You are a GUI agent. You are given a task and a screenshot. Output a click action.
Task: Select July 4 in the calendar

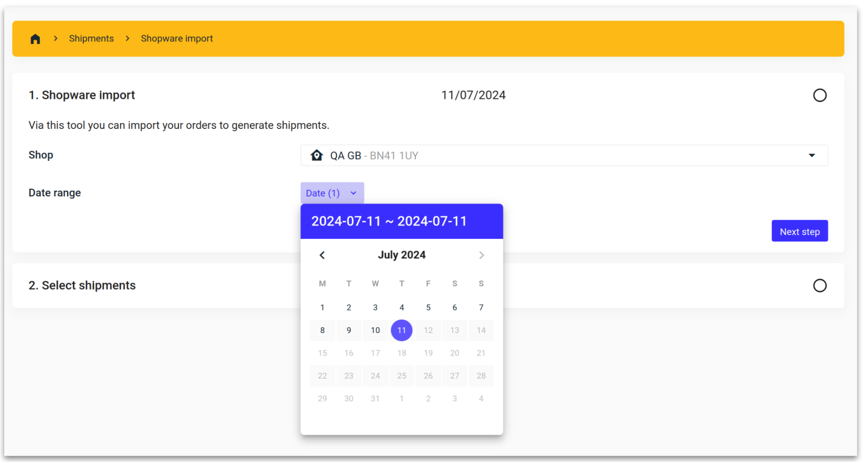(x=401, y=307)
